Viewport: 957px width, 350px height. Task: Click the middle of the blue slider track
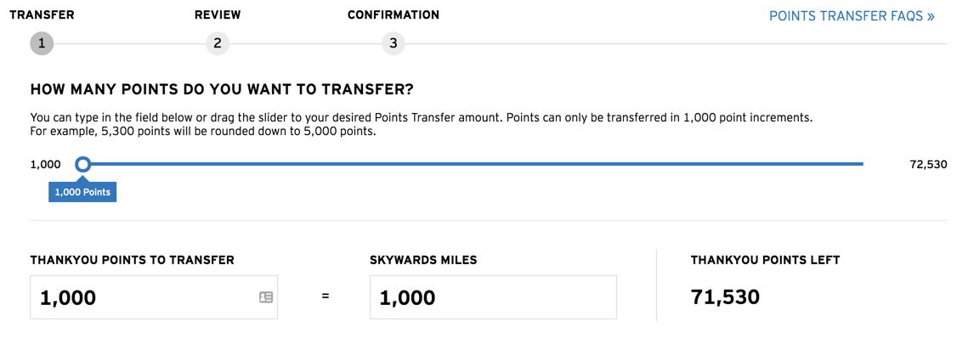(473, 164)
